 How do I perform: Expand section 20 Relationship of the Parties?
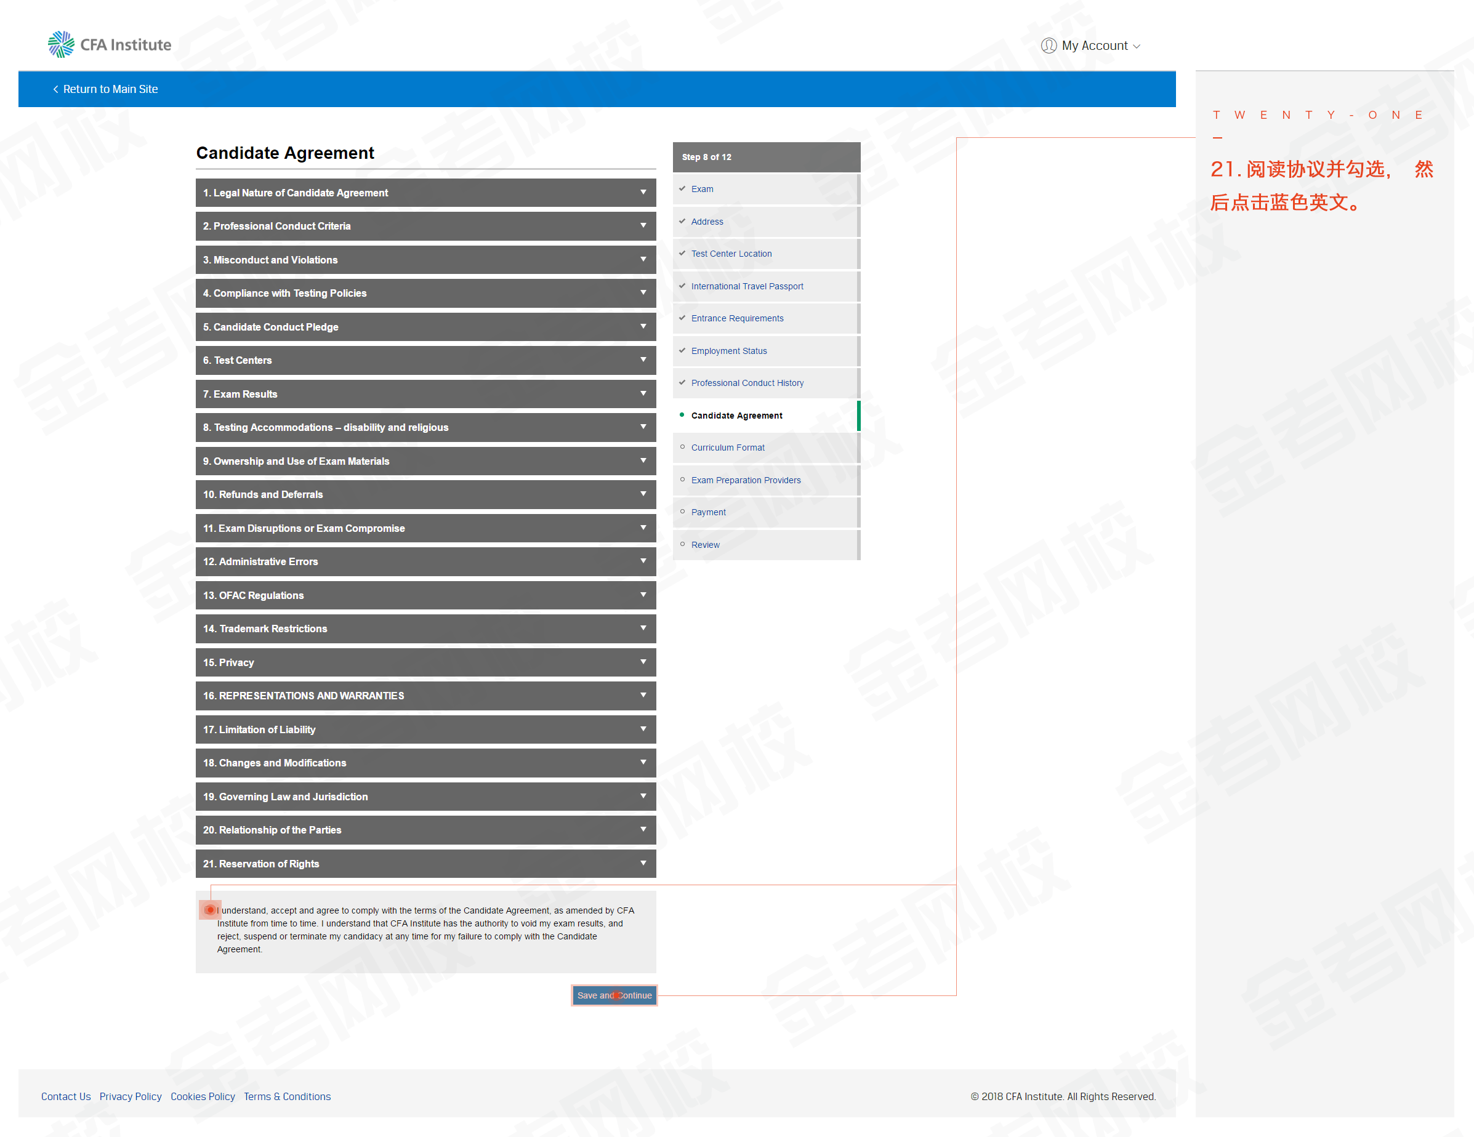coord(425,830)
